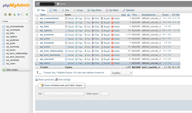Click the printer icon for Baskı görünümü
The height and width of the screenshot is (113, 192).
(x=36, y=80)
